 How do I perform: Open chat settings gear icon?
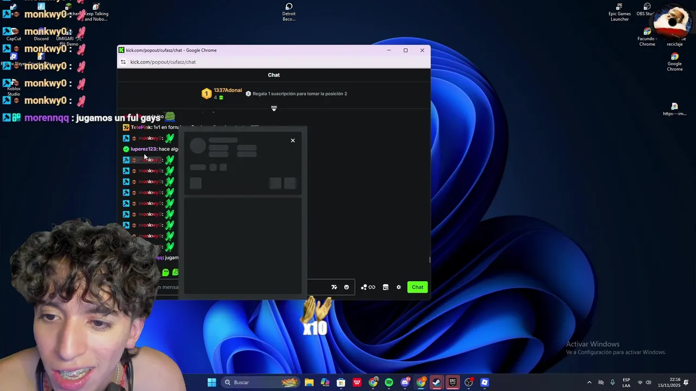tap(399, 287)
